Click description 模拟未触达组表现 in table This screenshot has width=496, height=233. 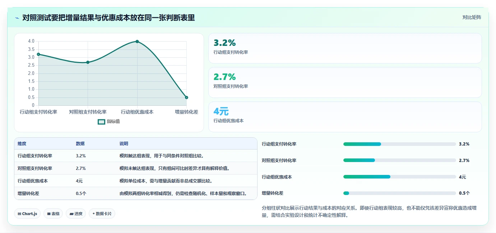[x=175, y=168]
